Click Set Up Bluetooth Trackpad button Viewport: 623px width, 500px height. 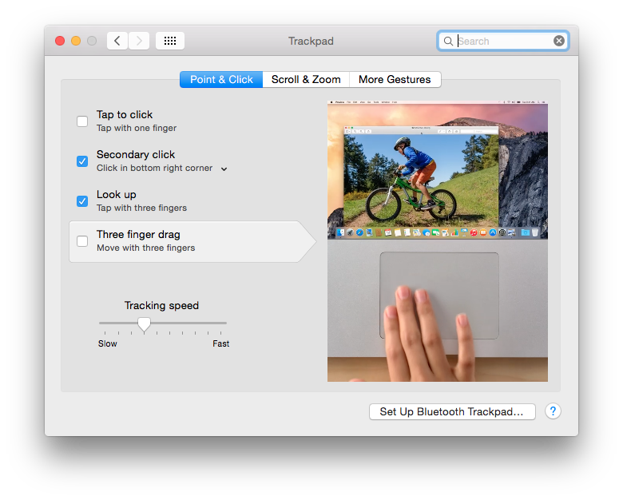coord(452,412)
